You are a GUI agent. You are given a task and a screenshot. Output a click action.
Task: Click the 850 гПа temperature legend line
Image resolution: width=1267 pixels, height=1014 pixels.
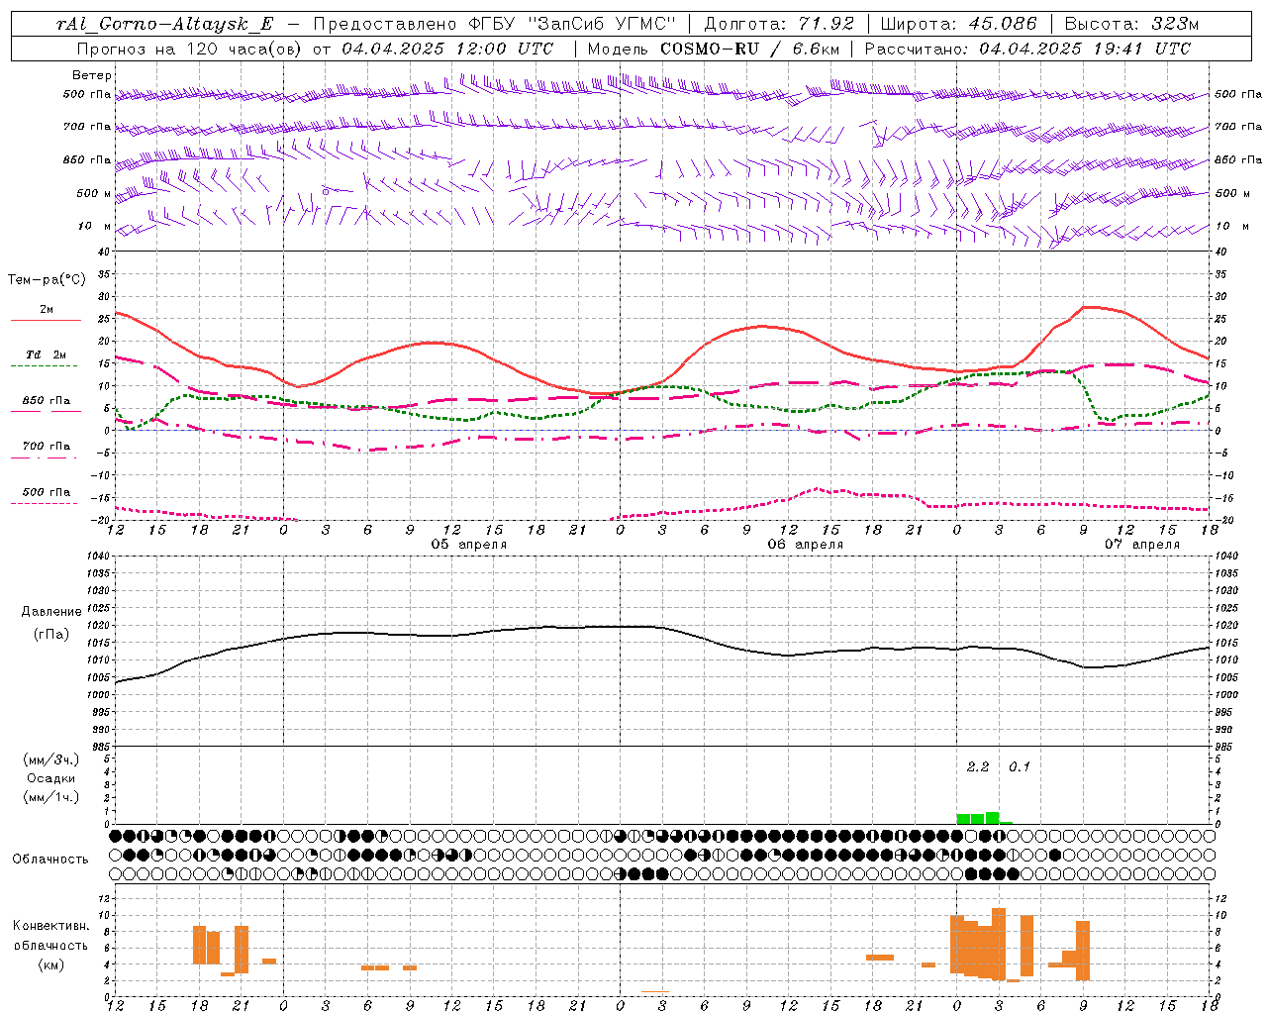pyautogui.click(x=46, y=412)
